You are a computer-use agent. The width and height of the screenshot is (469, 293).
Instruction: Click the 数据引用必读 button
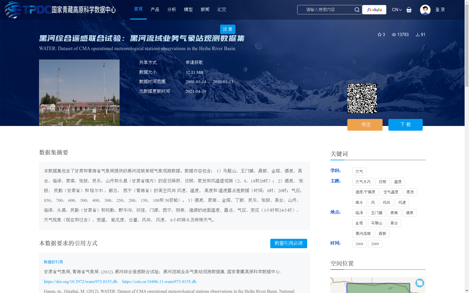(x=289, y=243)
